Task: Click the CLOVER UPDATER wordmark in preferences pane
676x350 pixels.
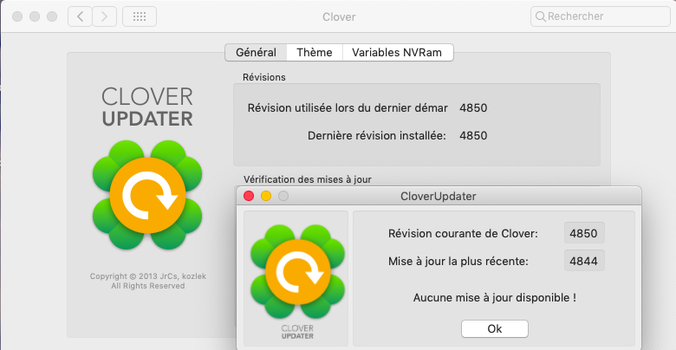Action: click(147, 107)
